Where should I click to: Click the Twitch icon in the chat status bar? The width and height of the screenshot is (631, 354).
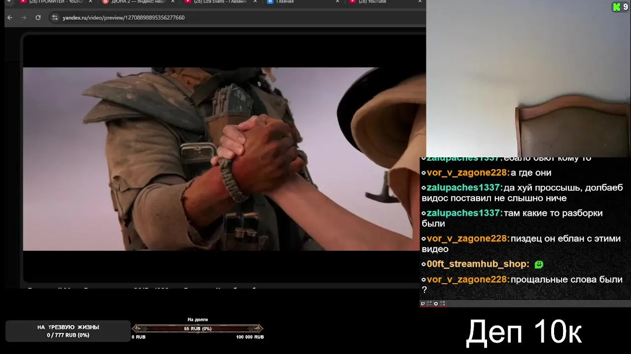[x=423, y=304]
